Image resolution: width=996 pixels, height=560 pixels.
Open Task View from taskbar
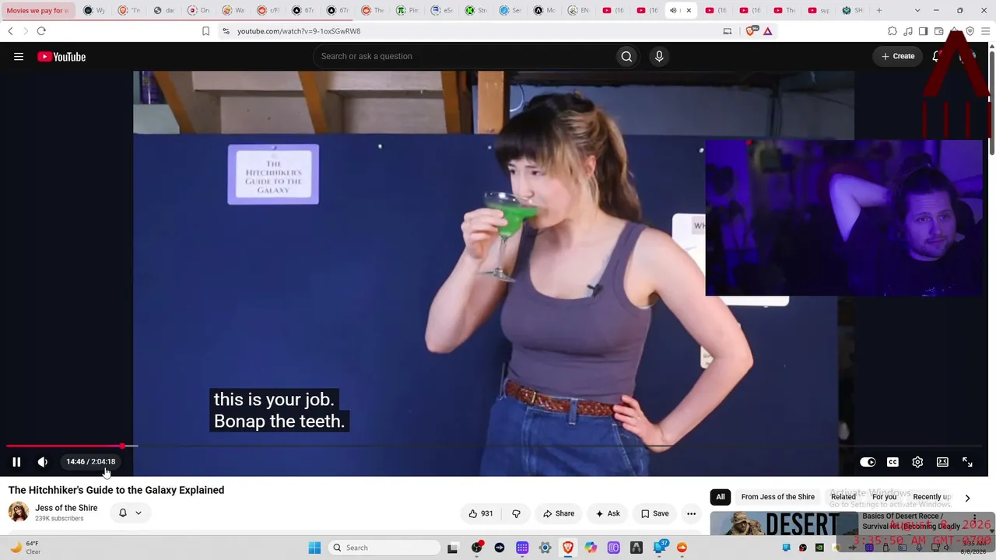452,548
